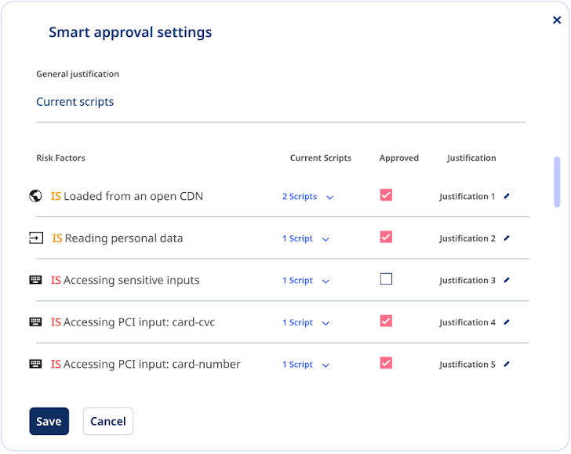Click the Justification 3 text

[x=467, y=281]
